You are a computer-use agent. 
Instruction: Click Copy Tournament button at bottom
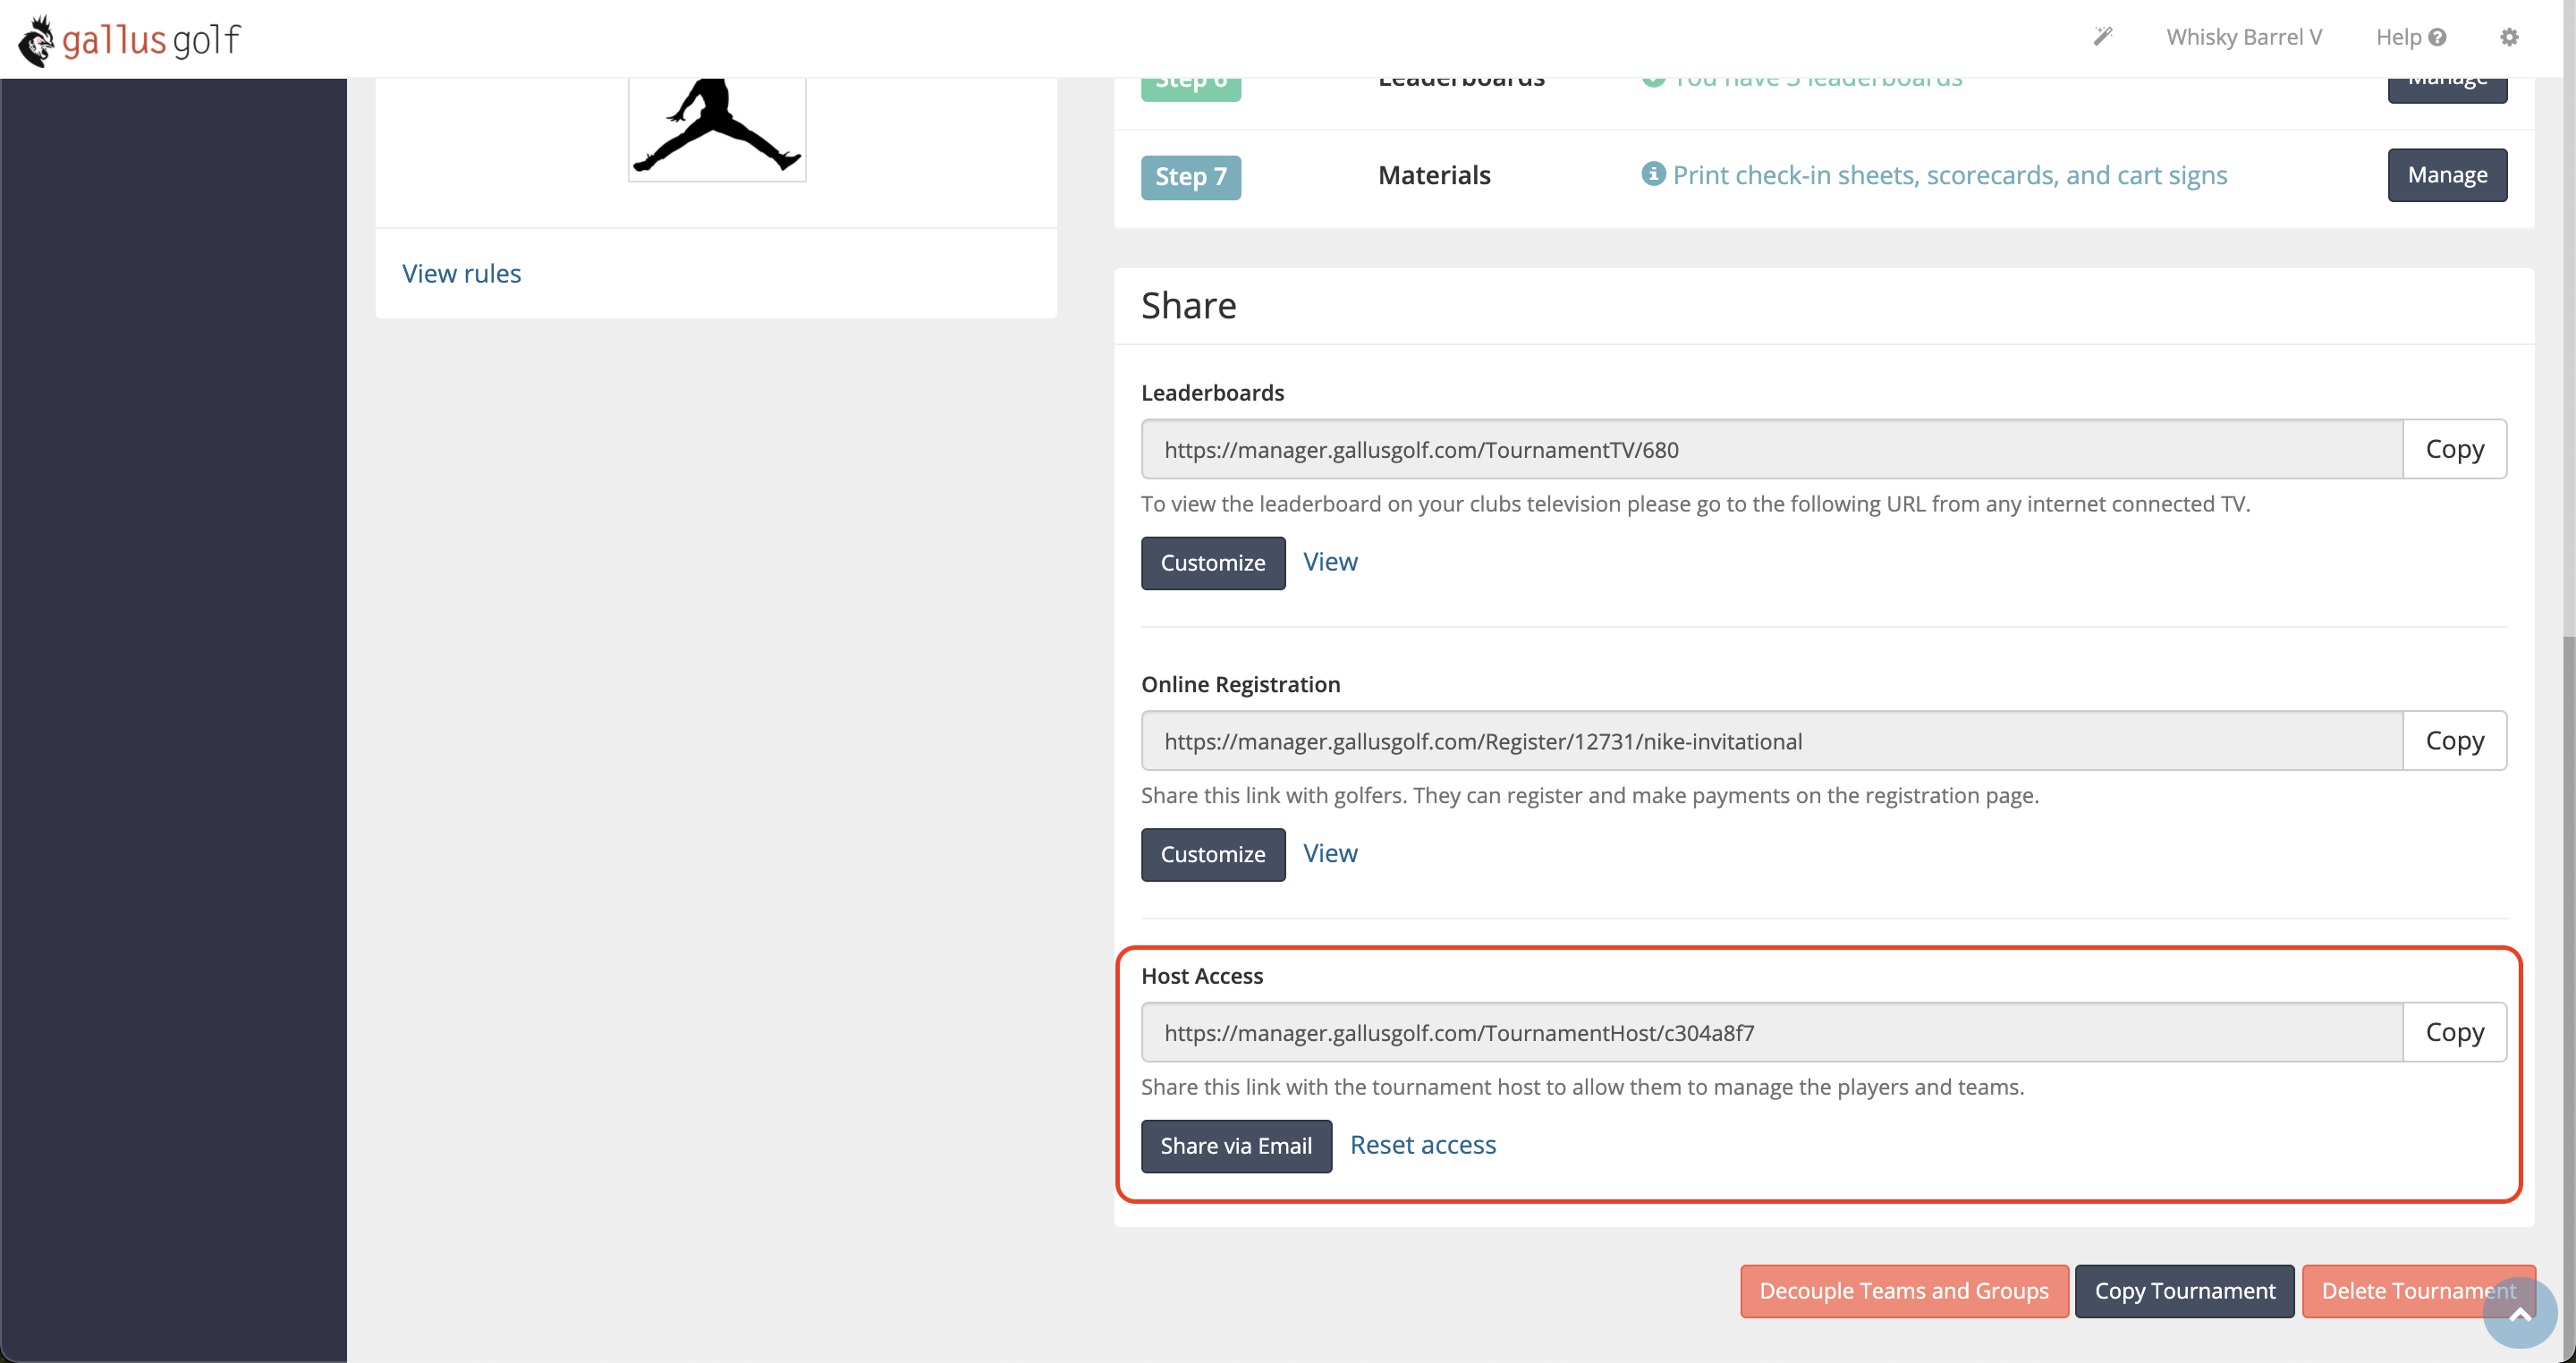(x=2186, y=1290)
